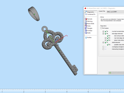Toggle the planar holes detected checkbox
The image size is (124, 93).
click(x=106, y=40)
